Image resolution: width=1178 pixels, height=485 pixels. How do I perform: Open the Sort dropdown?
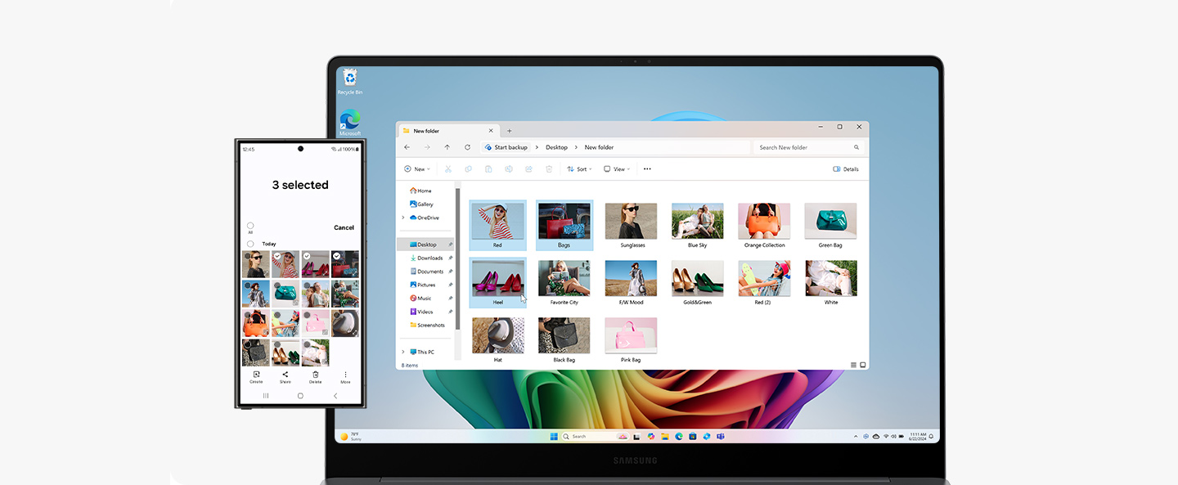(578, 169)
